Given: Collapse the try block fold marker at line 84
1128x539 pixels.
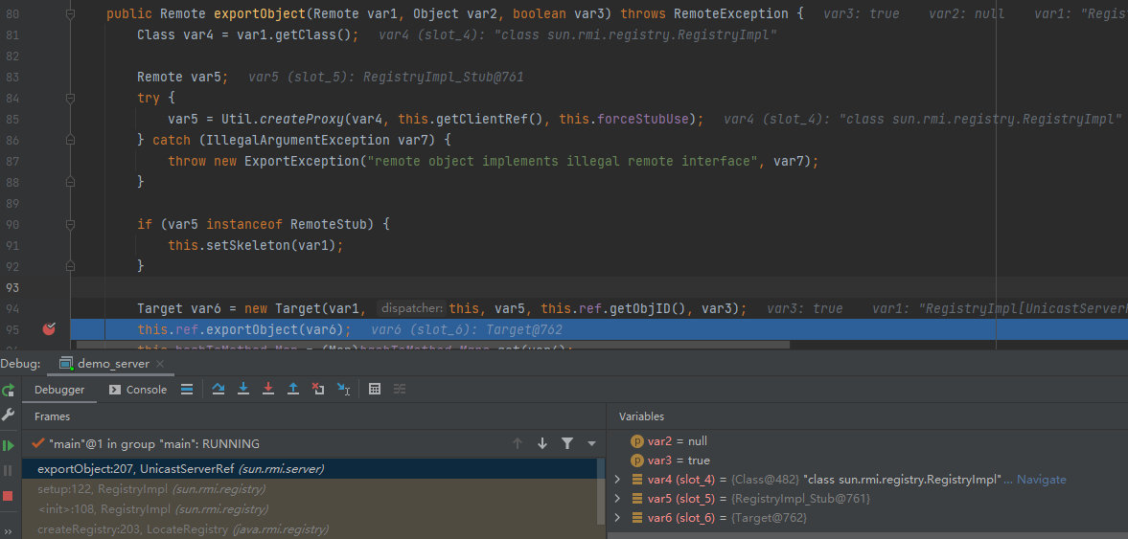Looking at the screenshot, I should (70, 99).
